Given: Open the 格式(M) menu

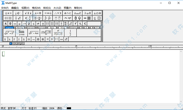Looking at the screenshot, I should coord(36,8).
